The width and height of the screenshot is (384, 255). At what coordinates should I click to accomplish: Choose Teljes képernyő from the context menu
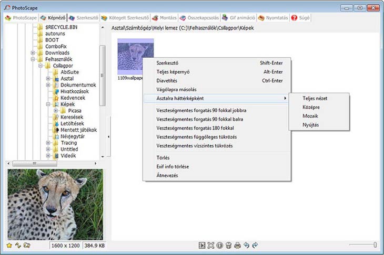point(173,72)
